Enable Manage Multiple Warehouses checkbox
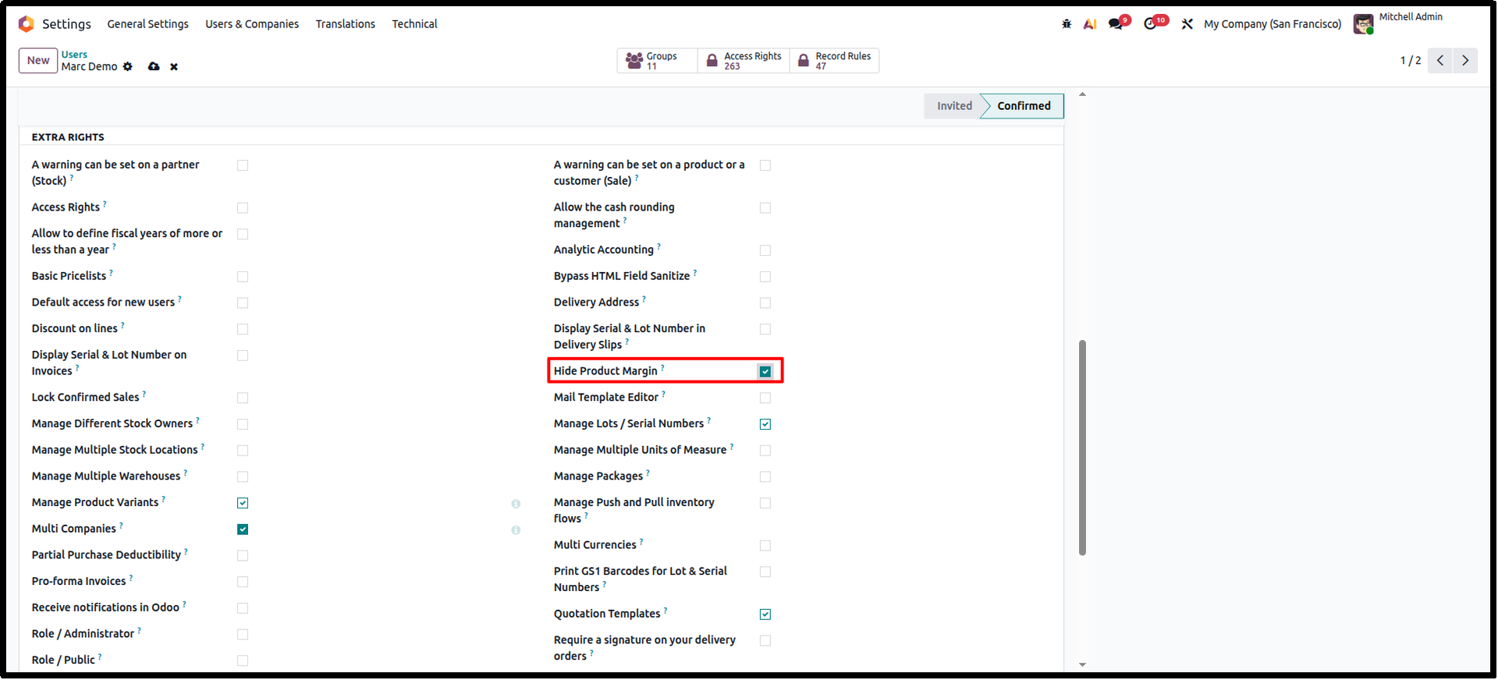Screen dimensions: 1498x680 click(x=243, y=476)
